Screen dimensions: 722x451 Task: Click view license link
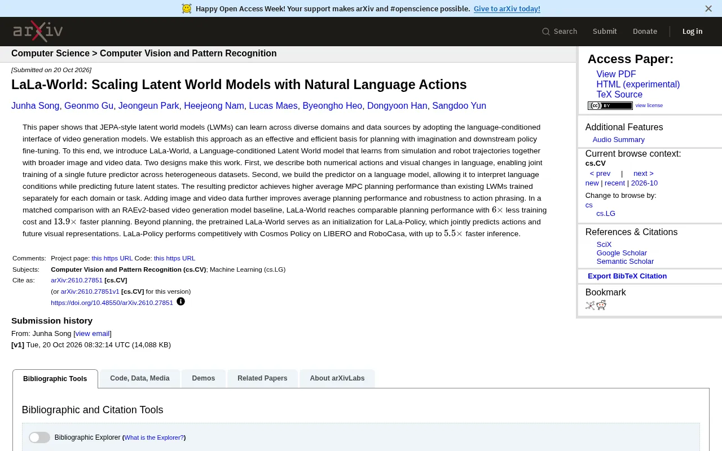click(x=649, y=105)
